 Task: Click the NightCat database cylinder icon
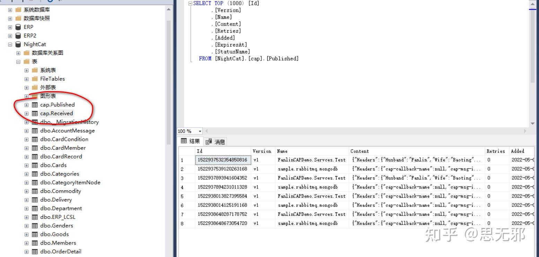pyautogui.click(x=18, y=44)
